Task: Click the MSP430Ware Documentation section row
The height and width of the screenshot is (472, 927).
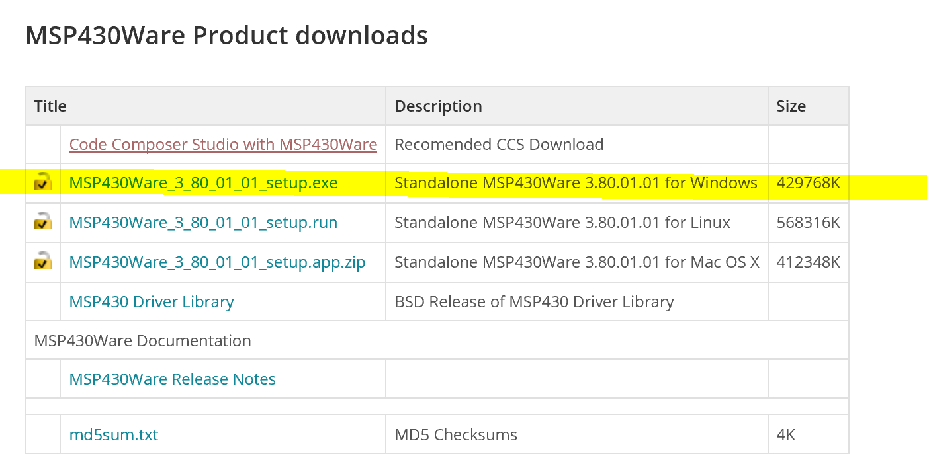Action: [x=142, y=341]
